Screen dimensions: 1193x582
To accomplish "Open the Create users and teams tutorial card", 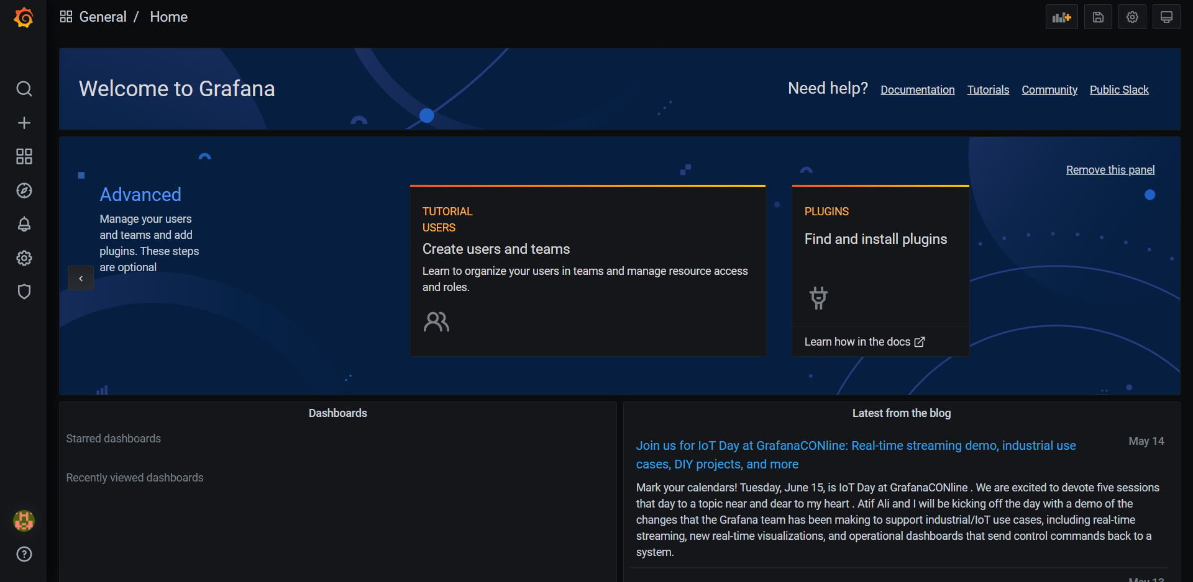I will pyautogui.click(x=588, y=271).
